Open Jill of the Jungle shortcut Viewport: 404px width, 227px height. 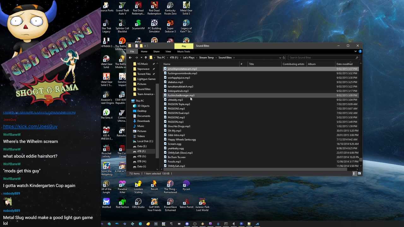(x=106, y=187)
